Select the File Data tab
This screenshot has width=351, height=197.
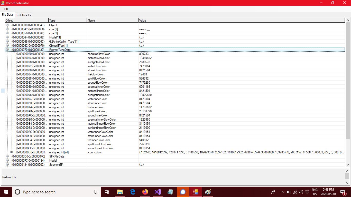[7, 15]
